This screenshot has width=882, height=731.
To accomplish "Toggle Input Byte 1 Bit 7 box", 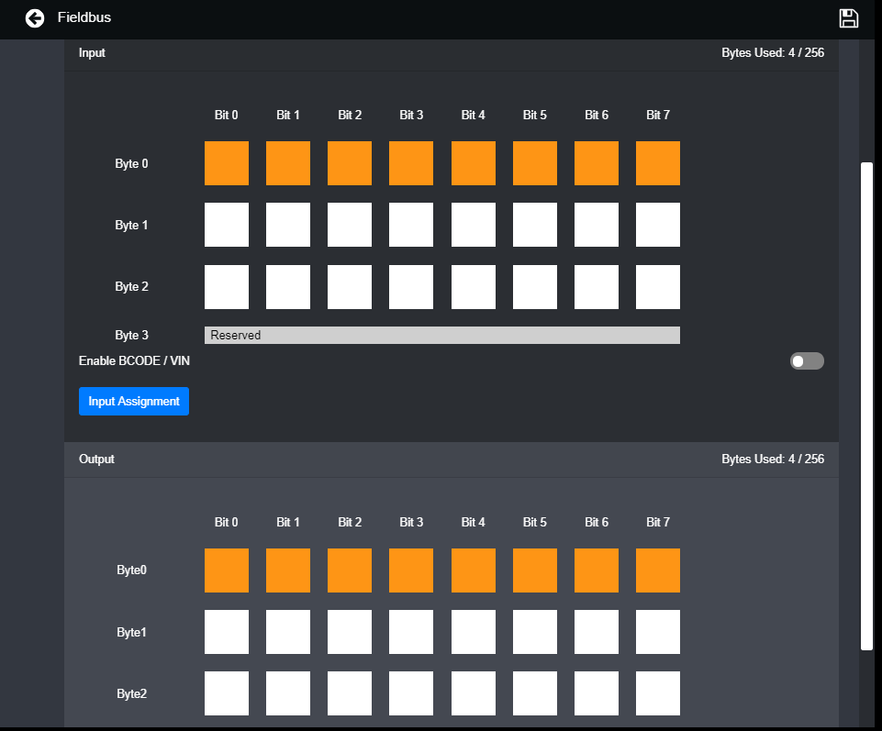I will click(x=658, y=225).
